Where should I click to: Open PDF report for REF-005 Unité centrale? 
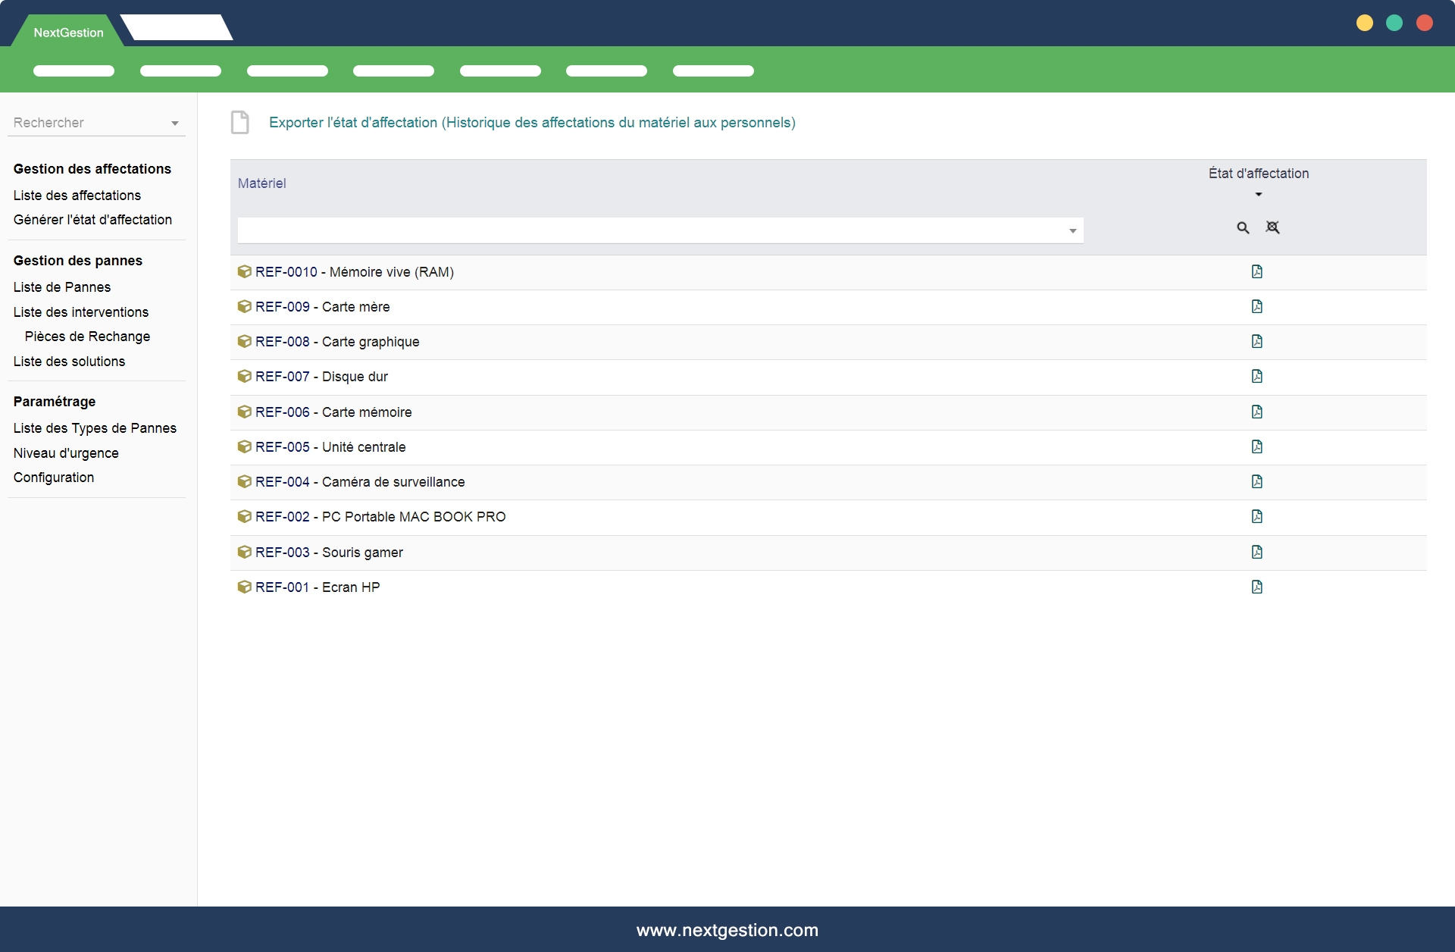tap(1256, 446)
